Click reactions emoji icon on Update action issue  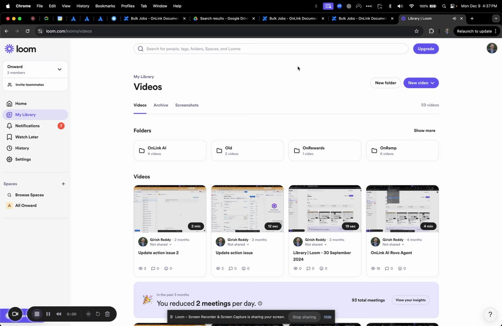(x=244, y=268)
